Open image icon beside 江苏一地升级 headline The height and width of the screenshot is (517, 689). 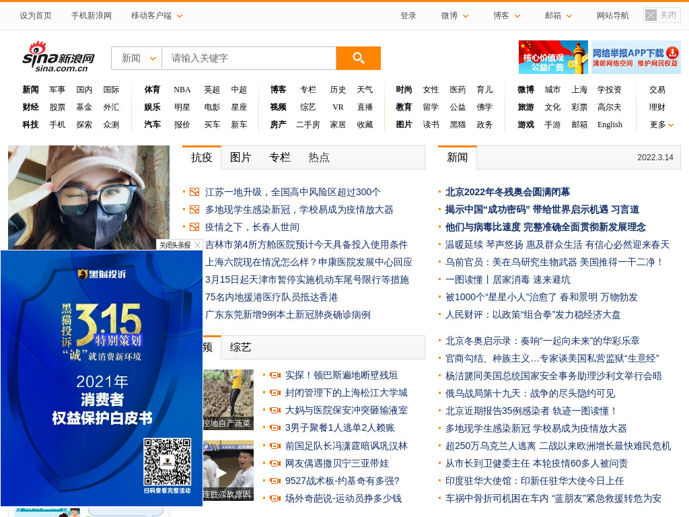(194, 192)
